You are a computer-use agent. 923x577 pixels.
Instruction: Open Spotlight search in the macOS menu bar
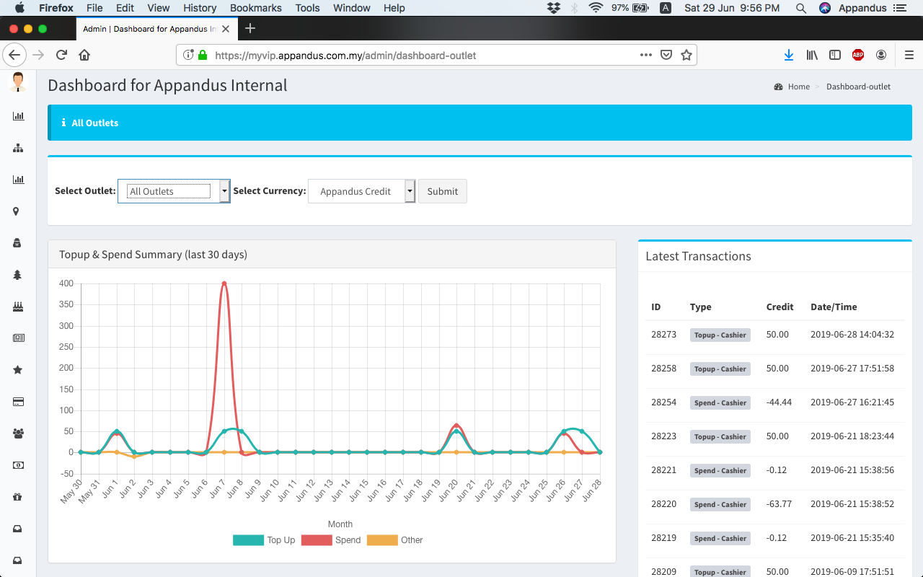(800, 8)
